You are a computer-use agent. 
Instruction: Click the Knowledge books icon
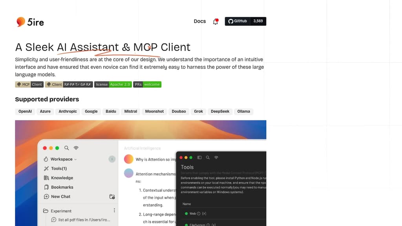point(46,178)
